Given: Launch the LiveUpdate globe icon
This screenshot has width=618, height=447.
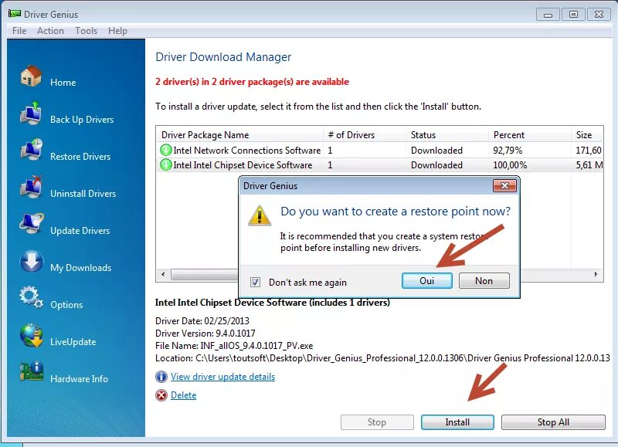Looking at the screenshot, I should click(31, 336).
